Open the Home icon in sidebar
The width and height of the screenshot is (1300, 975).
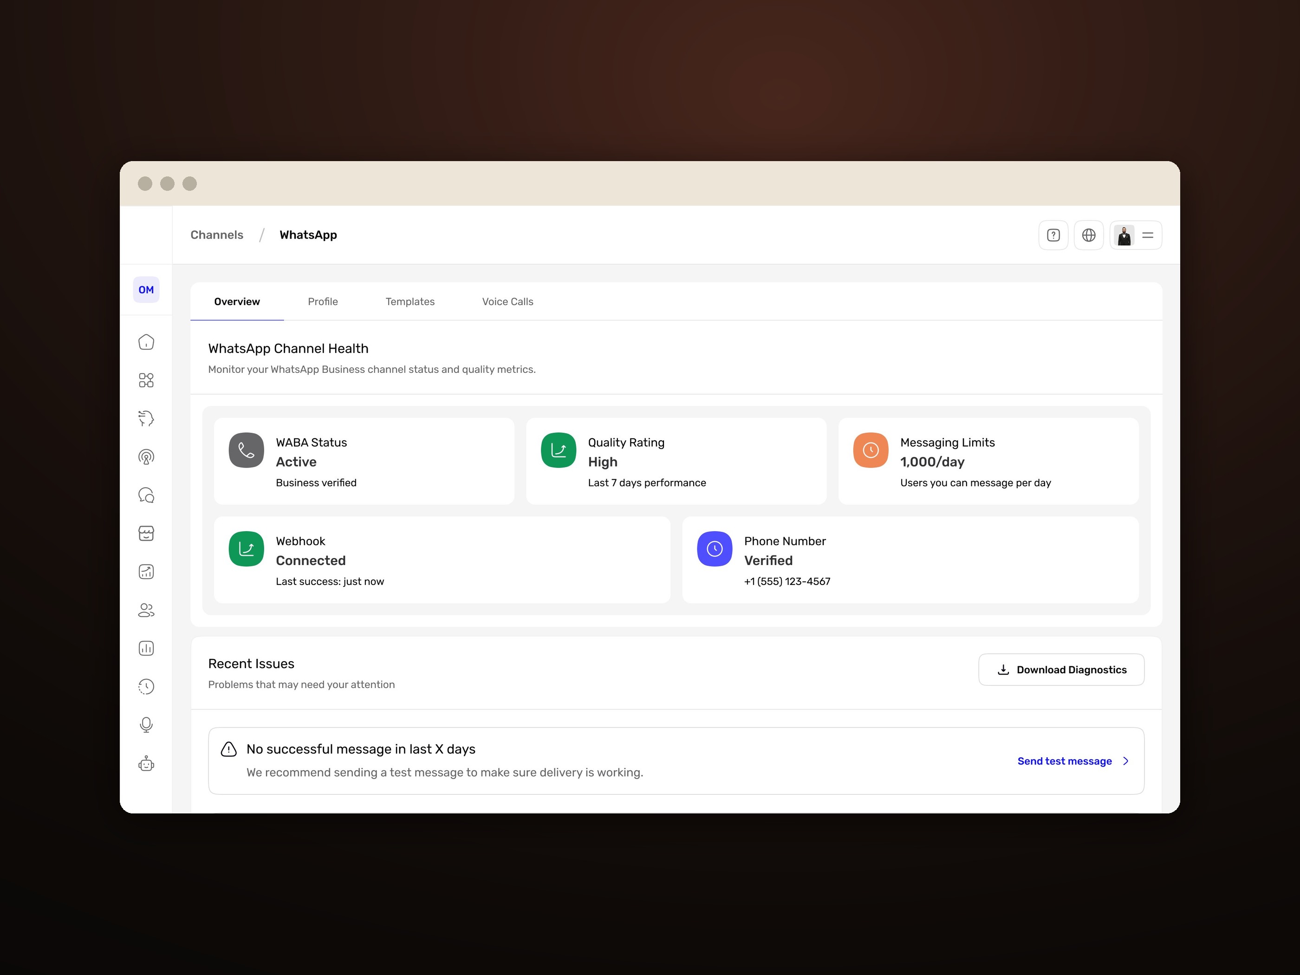146,342
